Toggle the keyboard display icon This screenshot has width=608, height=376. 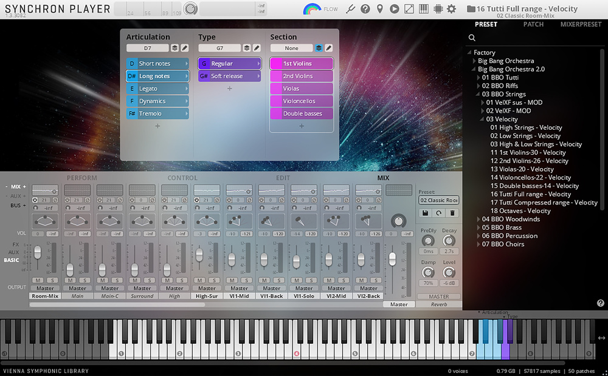click(x=423, y=8)
